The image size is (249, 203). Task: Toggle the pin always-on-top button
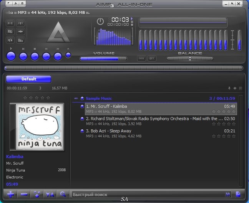[232, 3]
